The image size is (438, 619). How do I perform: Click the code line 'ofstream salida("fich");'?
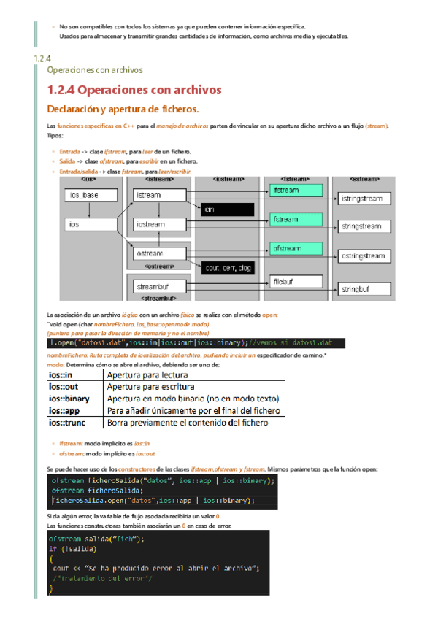pyautogui.click(x=96, y=539)
